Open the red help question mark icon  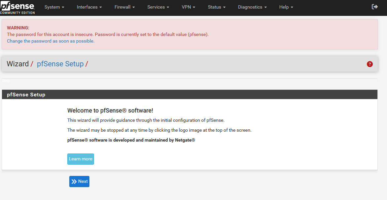click(370, 64)
